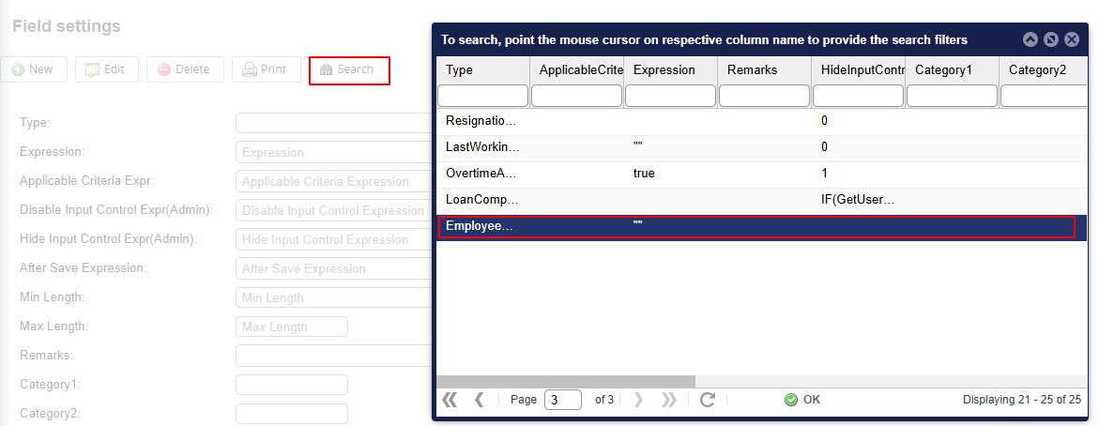Go to previous page of results
This screenshot has height=426, width=1099.
(x=480, y=400)
